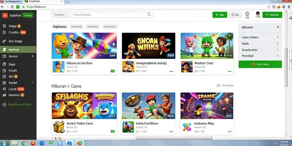Click the bookmark star in address bar
The image size is (292, 146).
point(269,7)
